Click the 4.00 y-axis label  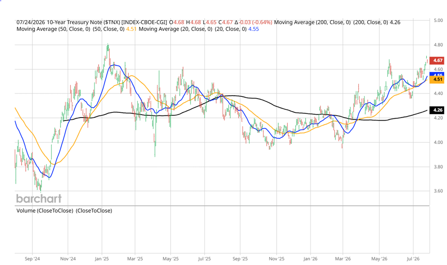tap(438, 143)
